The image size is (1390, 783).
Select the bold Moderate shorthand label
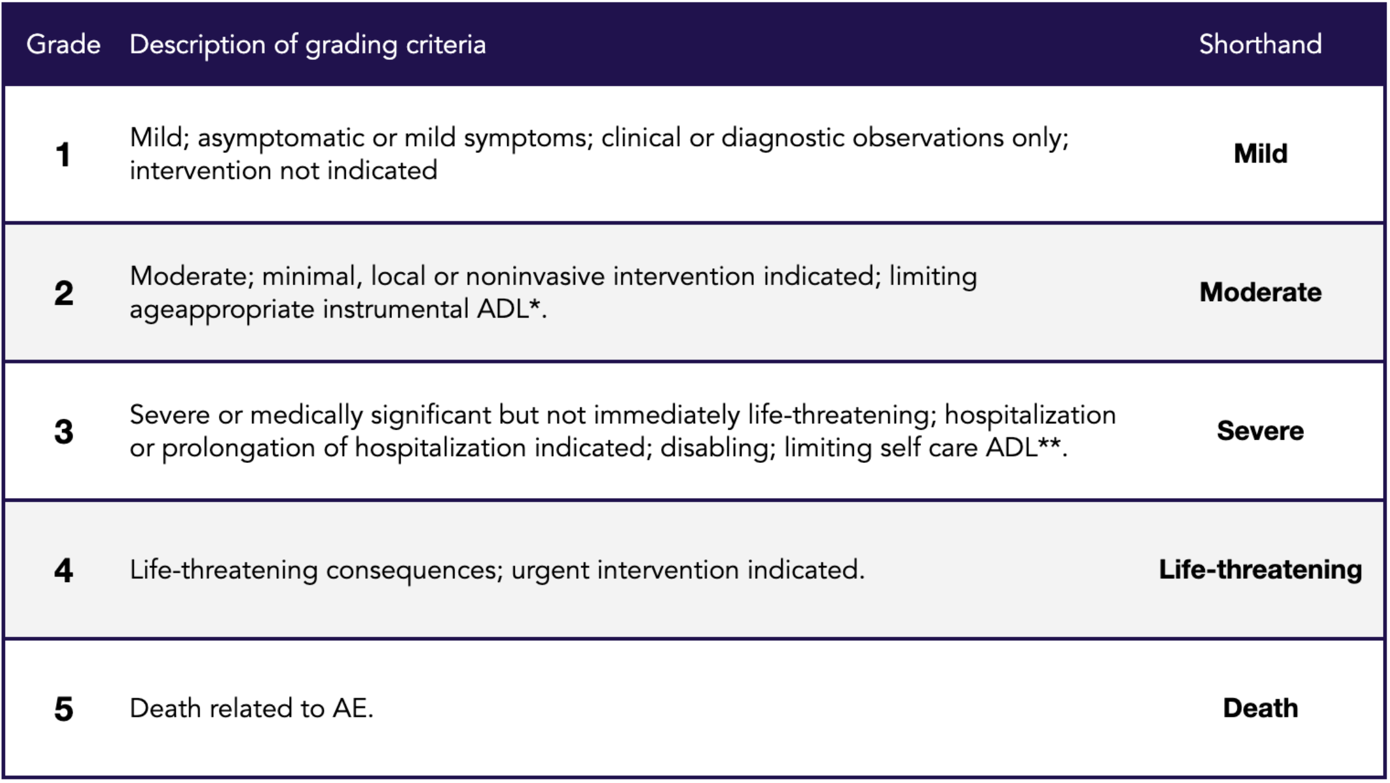coord(1260,292)
